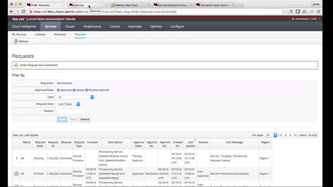
Task: Go to first page of results
Action: [280, 135]
